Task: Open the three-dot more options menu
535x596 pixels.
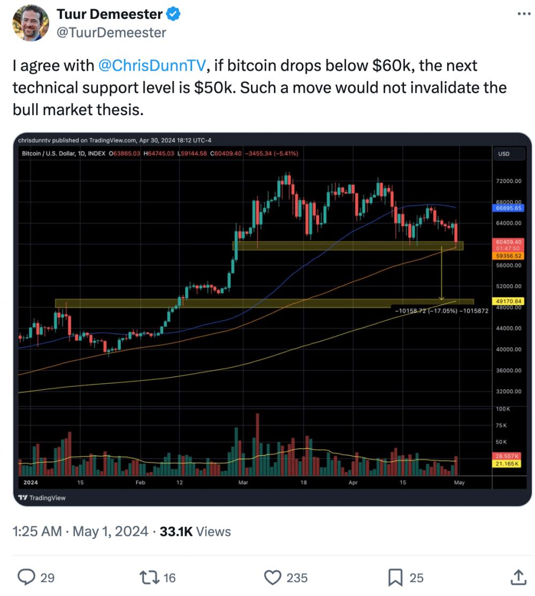Action: tap(524, 14)
